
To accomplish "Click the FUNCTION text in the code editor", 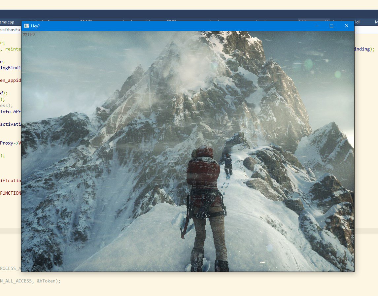I will (x=11, y=193).
